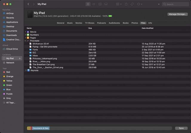The height and width of the screenshot is (133, 191).
Task: Go back with the back arrow
Action: [x=28, y=4]
